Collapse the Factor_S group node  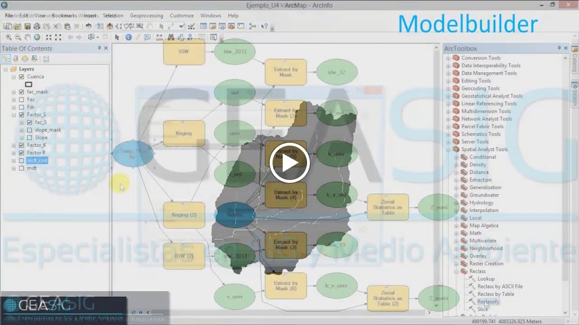tap(14, 115)
